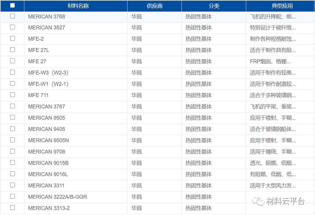Select the MFE-2 row checkbox
This screenshot has height=215, width=315.
(x=12, y=39)
